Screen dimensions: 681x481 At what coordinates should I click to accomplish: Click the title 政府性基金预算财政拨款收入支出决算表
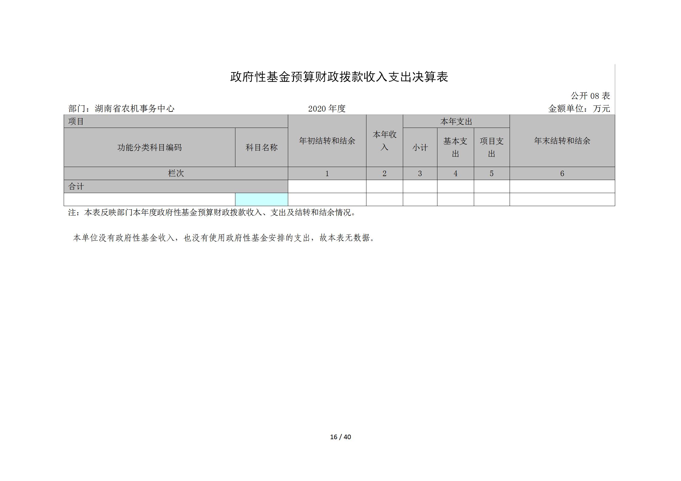coord(339,77)
